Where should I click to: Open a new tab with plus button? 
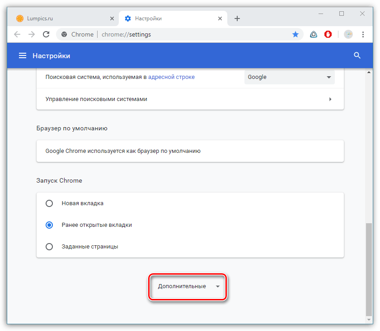[237, 18]
